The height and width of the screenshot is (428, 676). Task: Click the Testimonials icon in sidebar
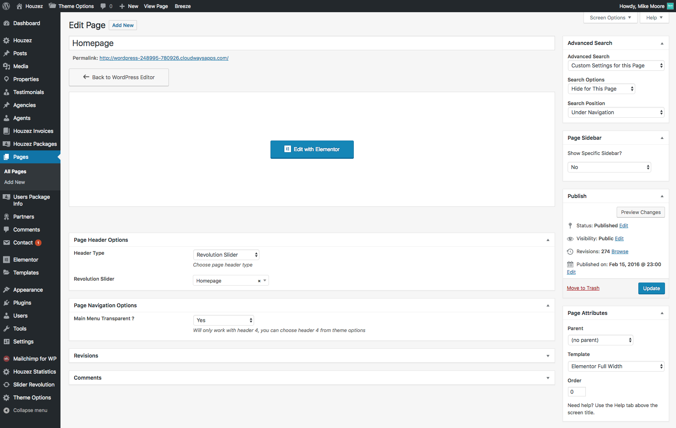[x=6, y=92]
